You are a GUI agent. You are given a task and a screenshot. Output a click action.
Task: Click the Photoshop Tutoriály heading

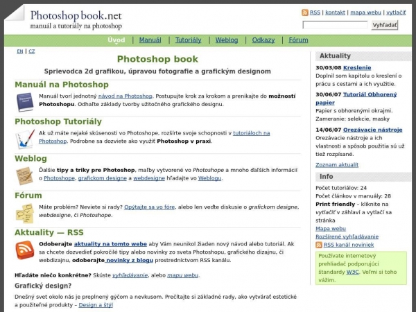(x=58, y=121)
